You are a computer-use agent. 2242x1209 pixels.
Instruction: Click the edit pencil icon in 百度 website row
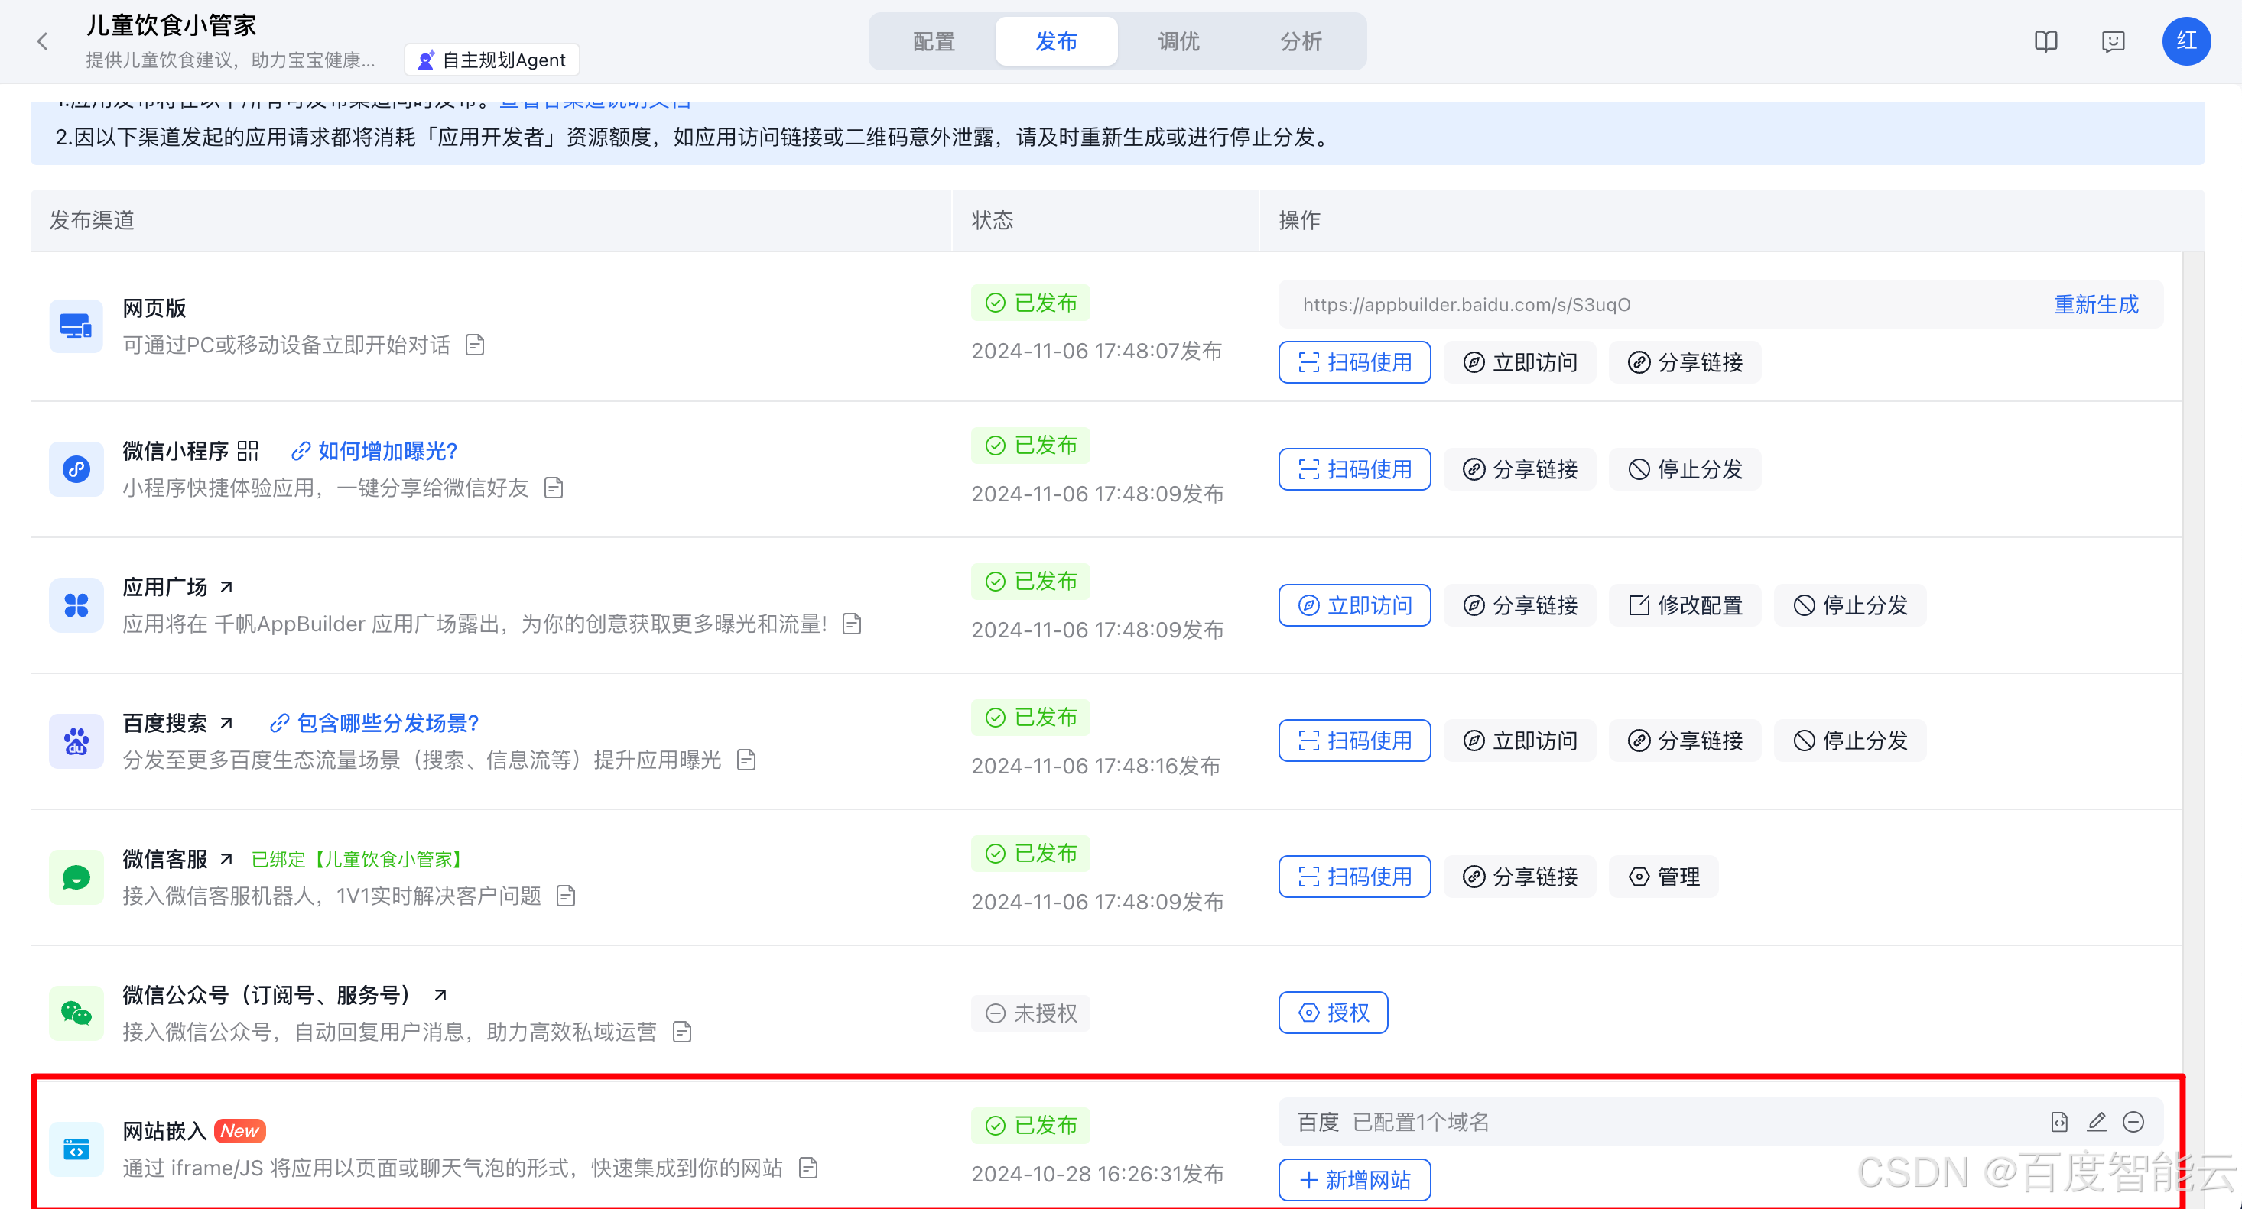tap(2096, 1122)
